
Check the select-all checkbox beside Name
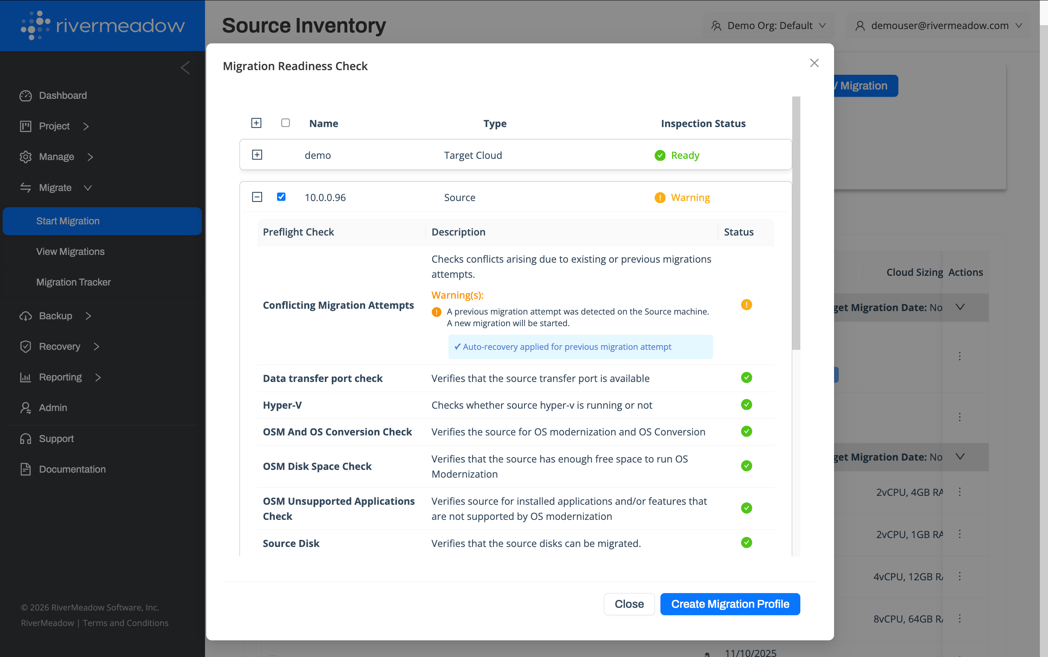[286, 123]
